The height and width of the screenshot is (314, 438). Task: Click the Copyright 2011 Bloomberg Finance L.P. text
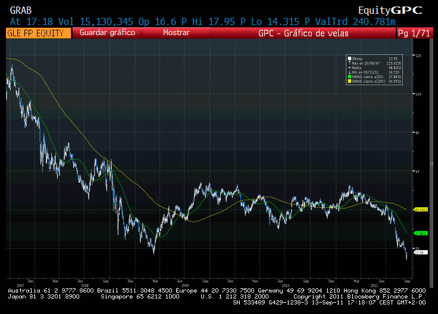359,296
